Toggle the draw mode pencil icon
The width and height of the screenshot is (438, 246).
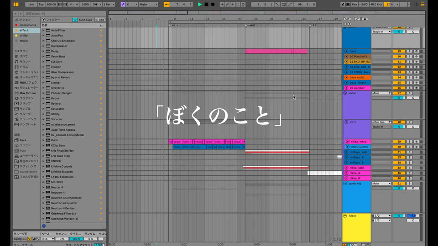point(343,4)
